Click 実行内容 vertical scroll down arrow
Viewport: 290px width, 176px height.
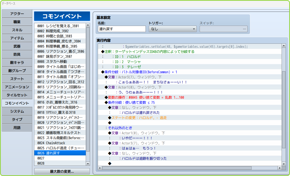(284, 164)
